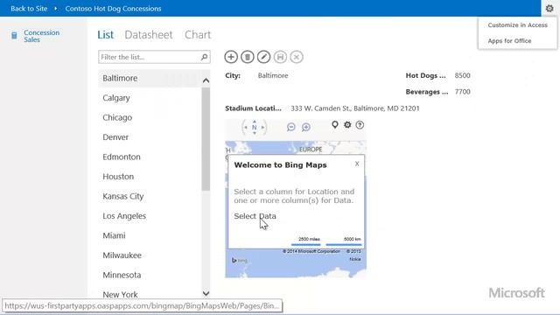Zoom out on the Bing map
Viewport: 560px width, 315px height.
tap(291, 127)
